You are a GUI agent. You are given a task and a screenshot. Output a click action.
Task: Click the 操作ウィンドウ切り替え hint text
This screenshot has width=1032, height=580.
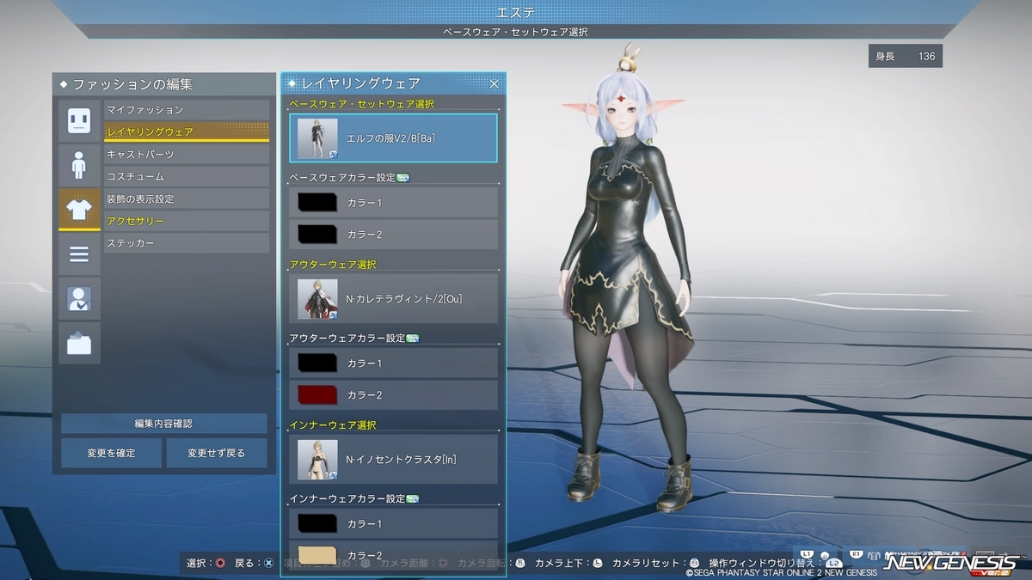(x=764, y=564)
